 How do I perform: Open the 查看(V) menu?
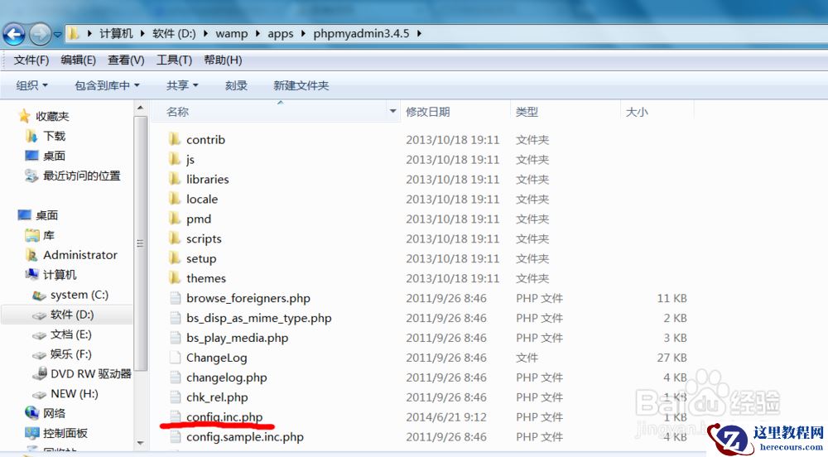point(126,60)
